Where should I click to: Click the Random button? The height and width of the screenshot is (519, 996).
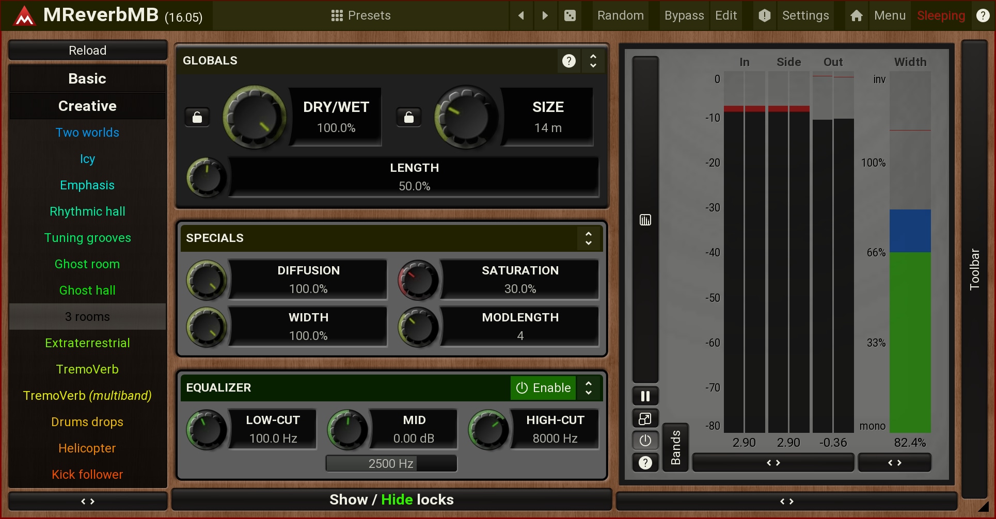click(621, 15)
